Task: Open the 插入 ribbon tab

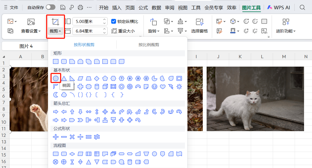Action: 117,8
